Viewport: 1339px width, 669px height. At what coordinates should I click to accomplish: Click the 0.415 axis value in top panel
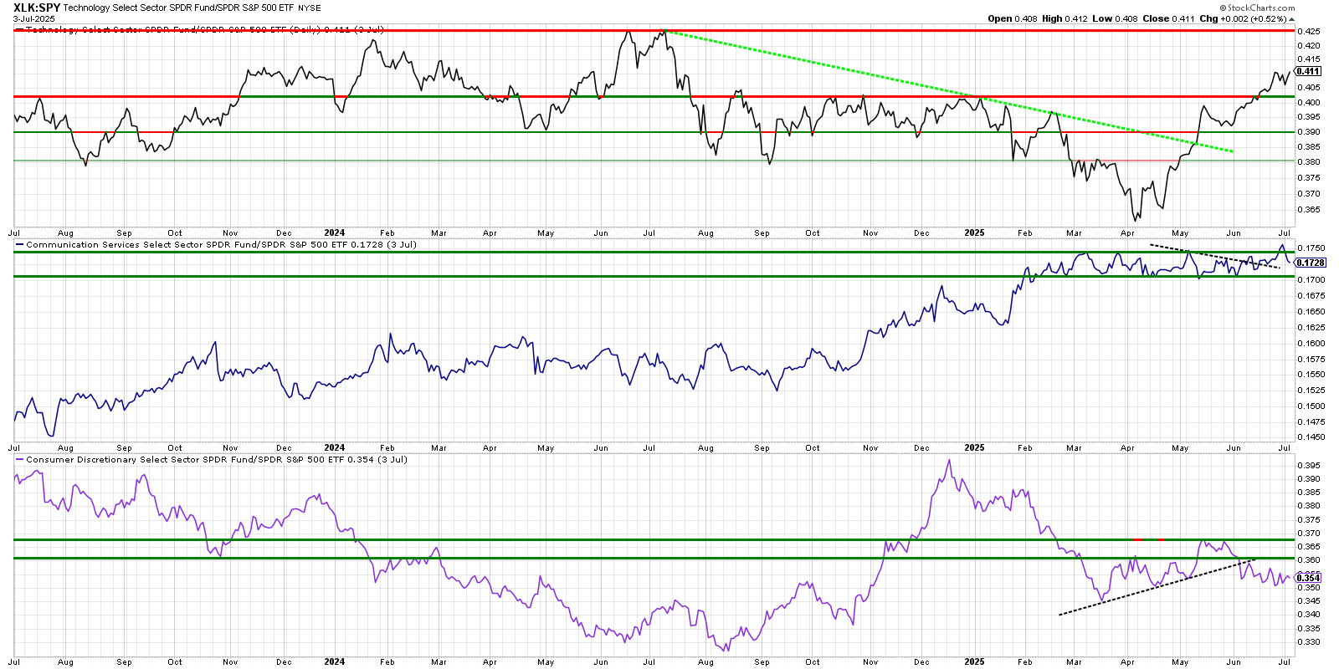click(x=1309, y=59)
